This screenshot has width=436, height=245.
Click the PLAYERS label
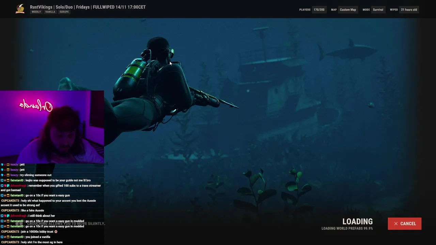(x=305, y=10)
